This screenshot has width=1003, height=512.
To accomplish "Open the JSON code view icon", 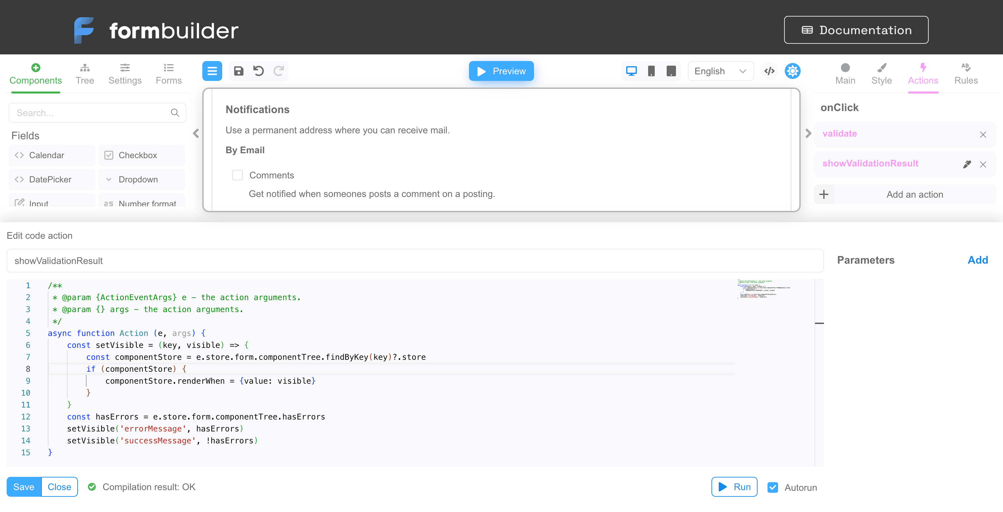I will tap(769, 71).
